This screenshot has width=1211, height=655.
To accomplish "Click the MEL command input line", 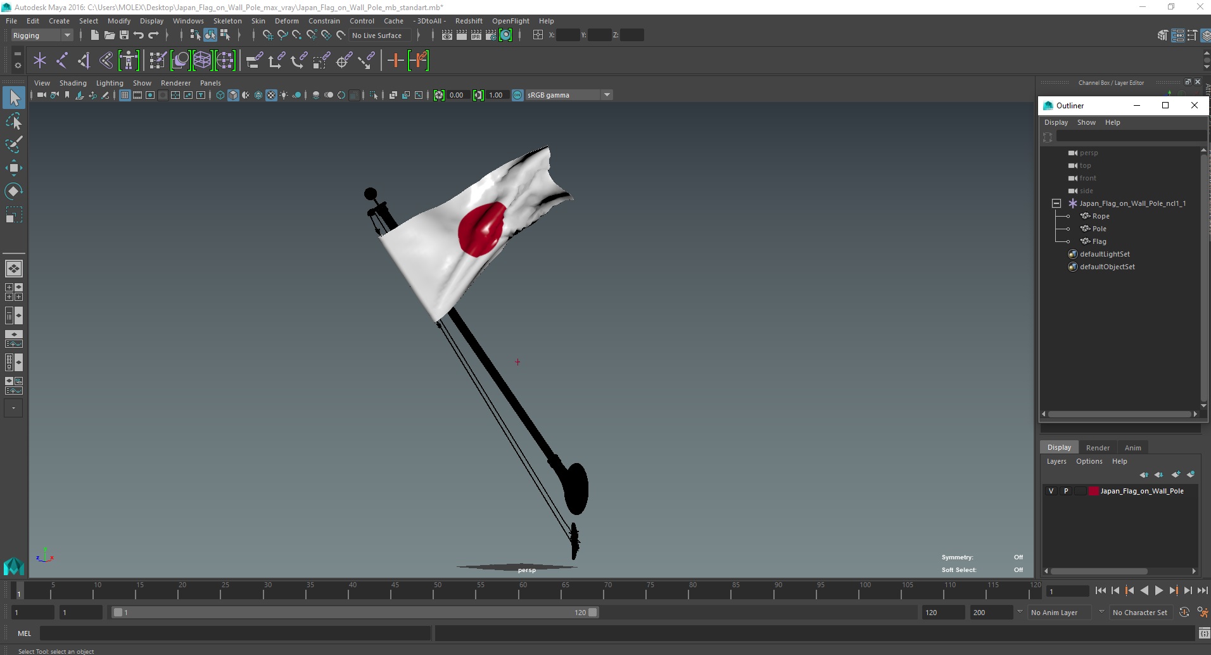I will point(236,633).
